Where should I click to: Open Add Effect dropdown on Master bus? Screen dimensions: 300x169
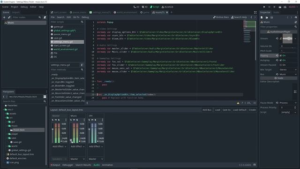[60, 146]
